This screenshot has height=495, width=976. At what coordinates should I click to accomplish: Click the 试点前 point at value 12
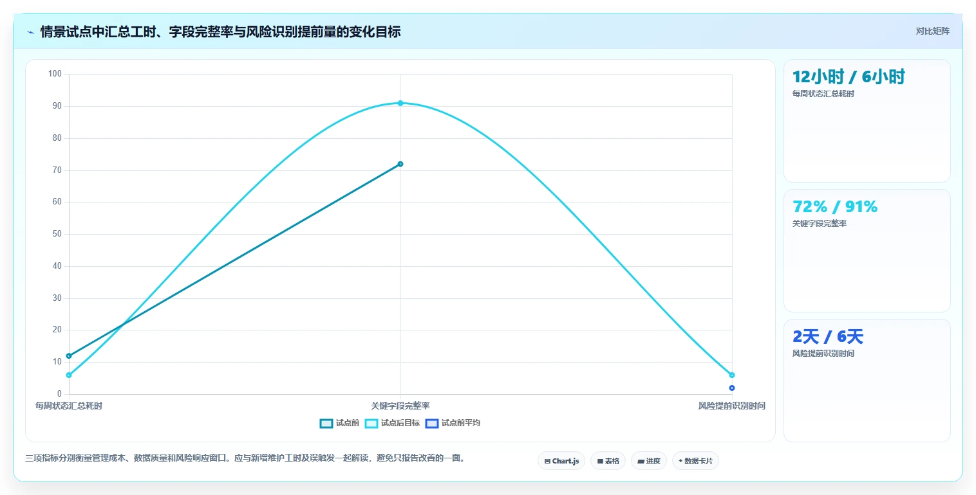tap(69, 355)
